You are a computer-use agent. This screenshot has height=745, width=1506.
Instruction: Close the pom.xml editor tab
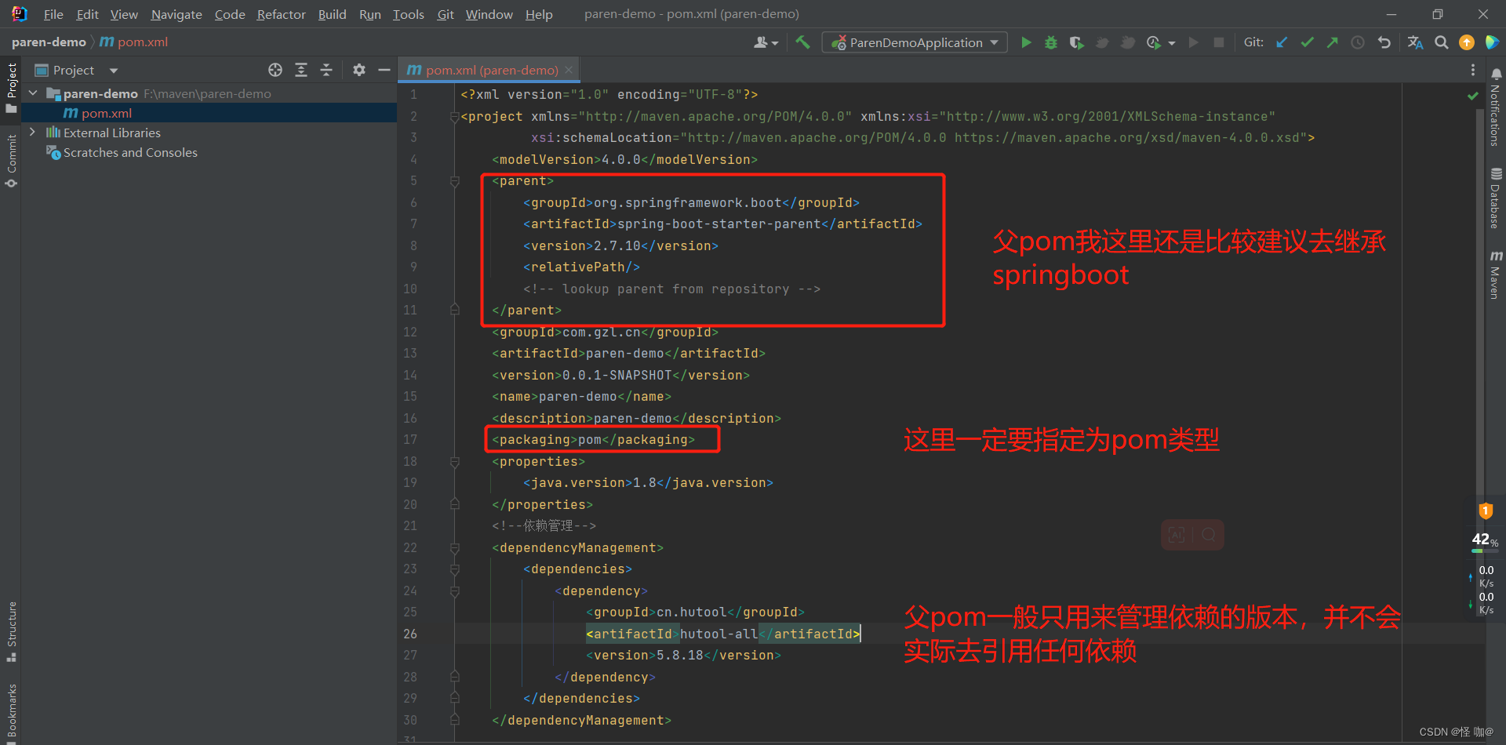tap(569, 70)
